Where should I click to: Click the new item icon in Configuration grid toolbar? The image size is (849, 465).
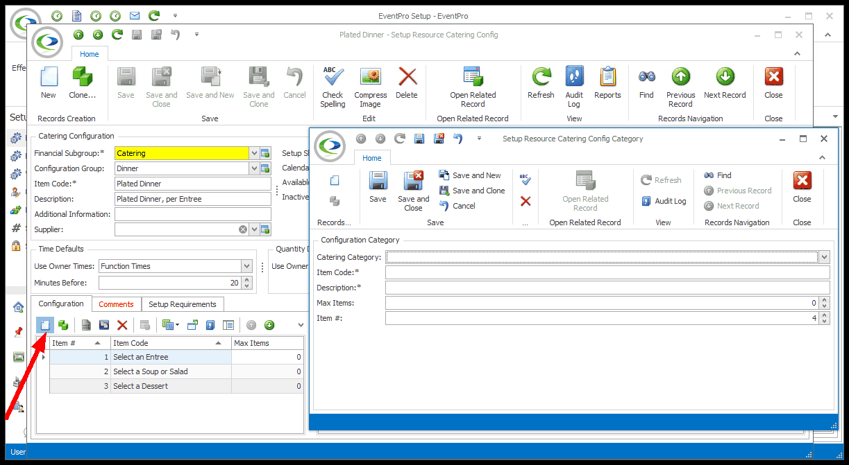[44, 325]
